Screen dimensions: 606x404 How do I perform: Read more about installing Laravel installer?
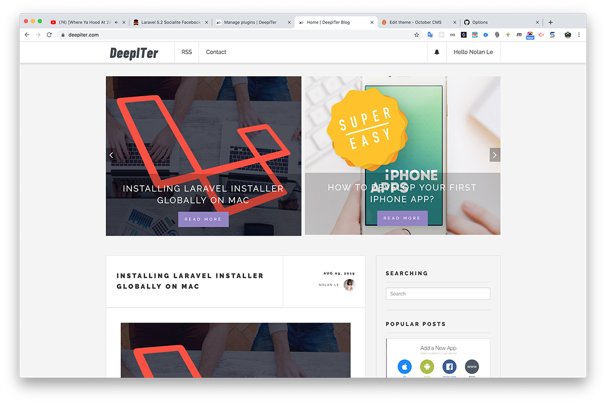pyautogui.click(x=203, y=219)
